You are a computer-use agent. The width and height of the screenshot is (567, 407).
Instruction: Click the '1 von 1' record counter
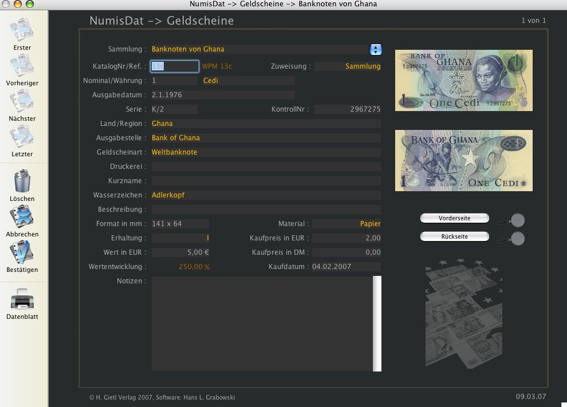[534, 21]
